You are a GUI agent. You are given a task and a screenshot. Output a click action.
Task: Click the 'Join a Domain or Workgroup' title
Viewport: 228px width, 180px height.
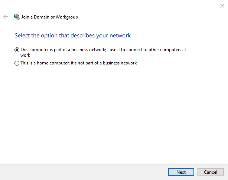coord(50,17)
